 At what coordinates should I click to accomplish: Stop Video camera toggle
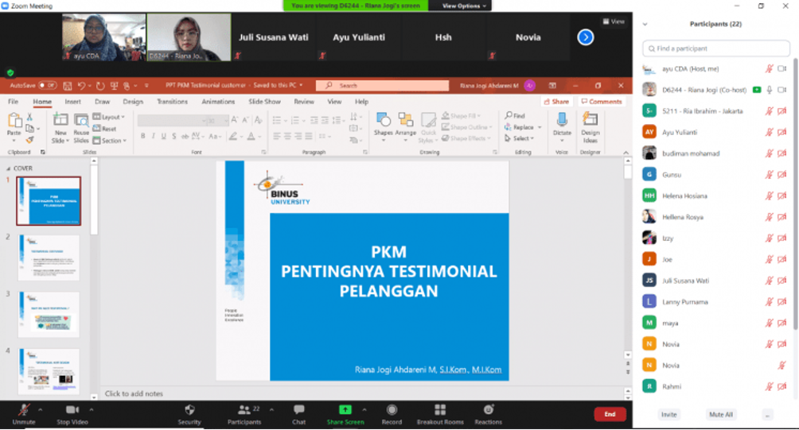click(x=73, y=410)
